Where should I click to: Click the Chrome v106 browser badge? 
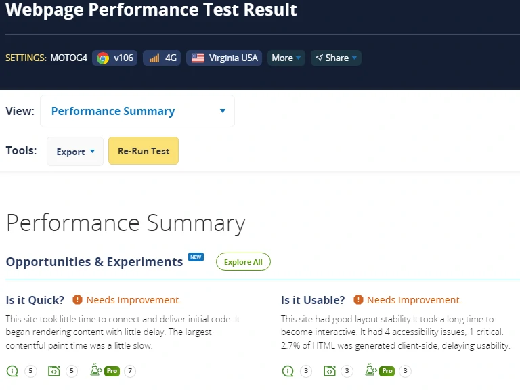point(114,58)
